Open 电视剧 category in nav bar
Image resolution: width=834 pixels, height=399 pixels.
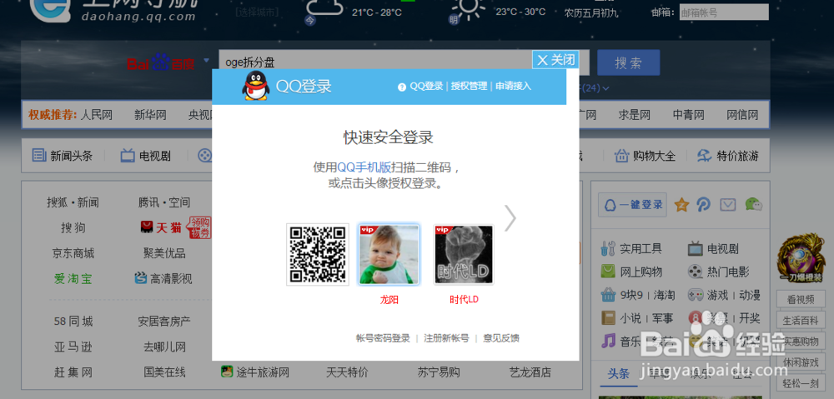coord(154,156)
